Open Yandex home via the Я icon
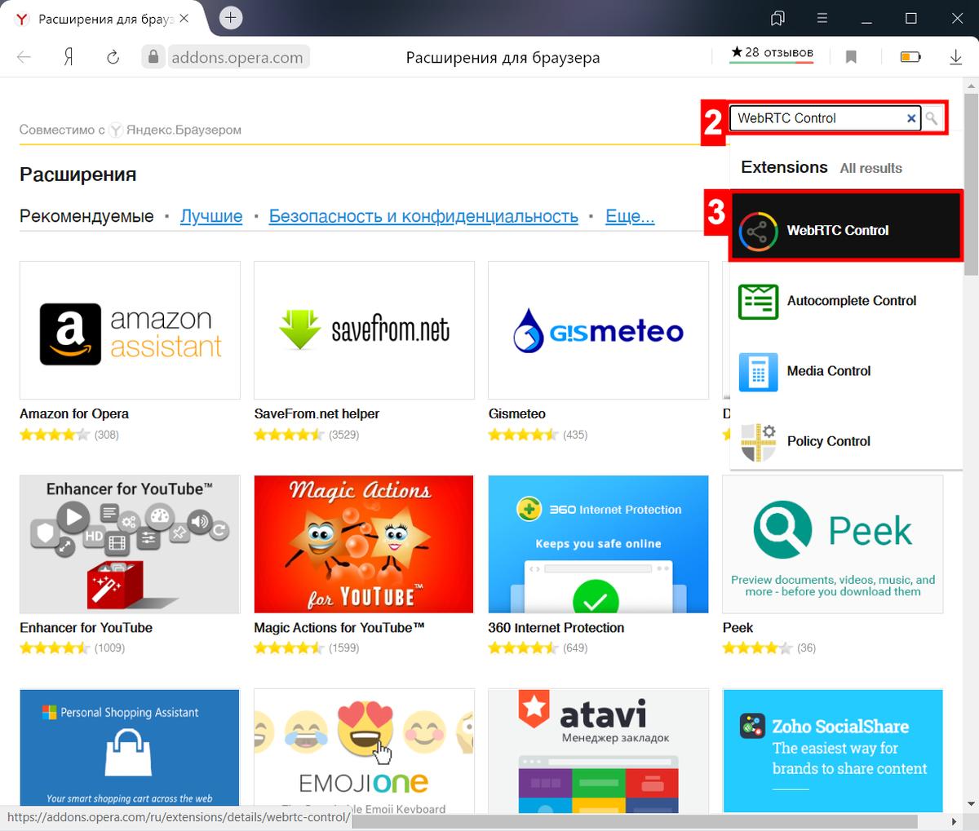This screenshot has height=831, width=979. (x=69, y=57)
